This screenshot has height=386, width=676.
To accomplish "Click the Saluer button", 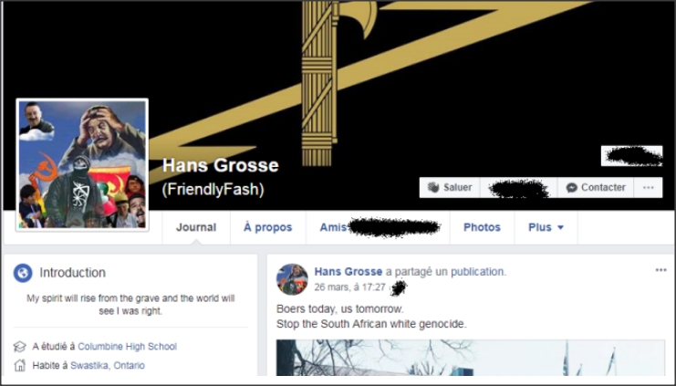I will (x=450, y=188).
